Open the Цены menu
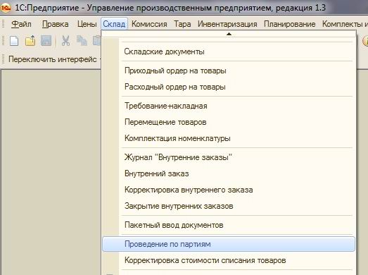The height and width of the screenshot is (275, 368). pos(87,24)
